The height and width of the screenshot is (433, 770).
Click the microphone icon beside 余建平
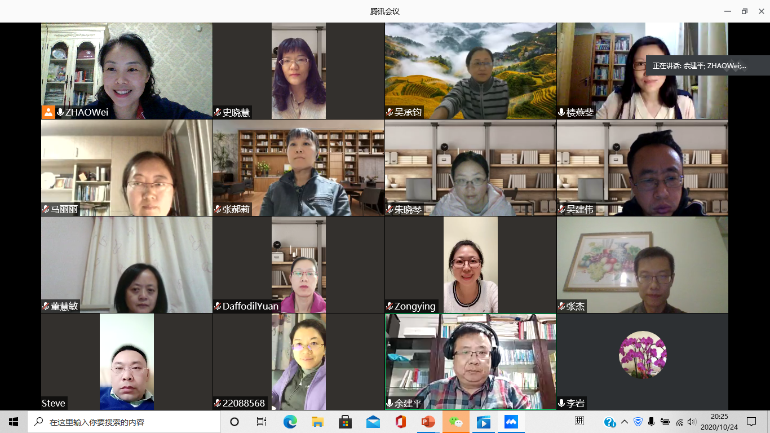coord(390,404)
